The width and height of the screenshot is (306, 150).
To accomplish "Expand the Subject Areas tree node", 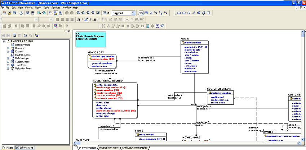I will click(8, 61).
